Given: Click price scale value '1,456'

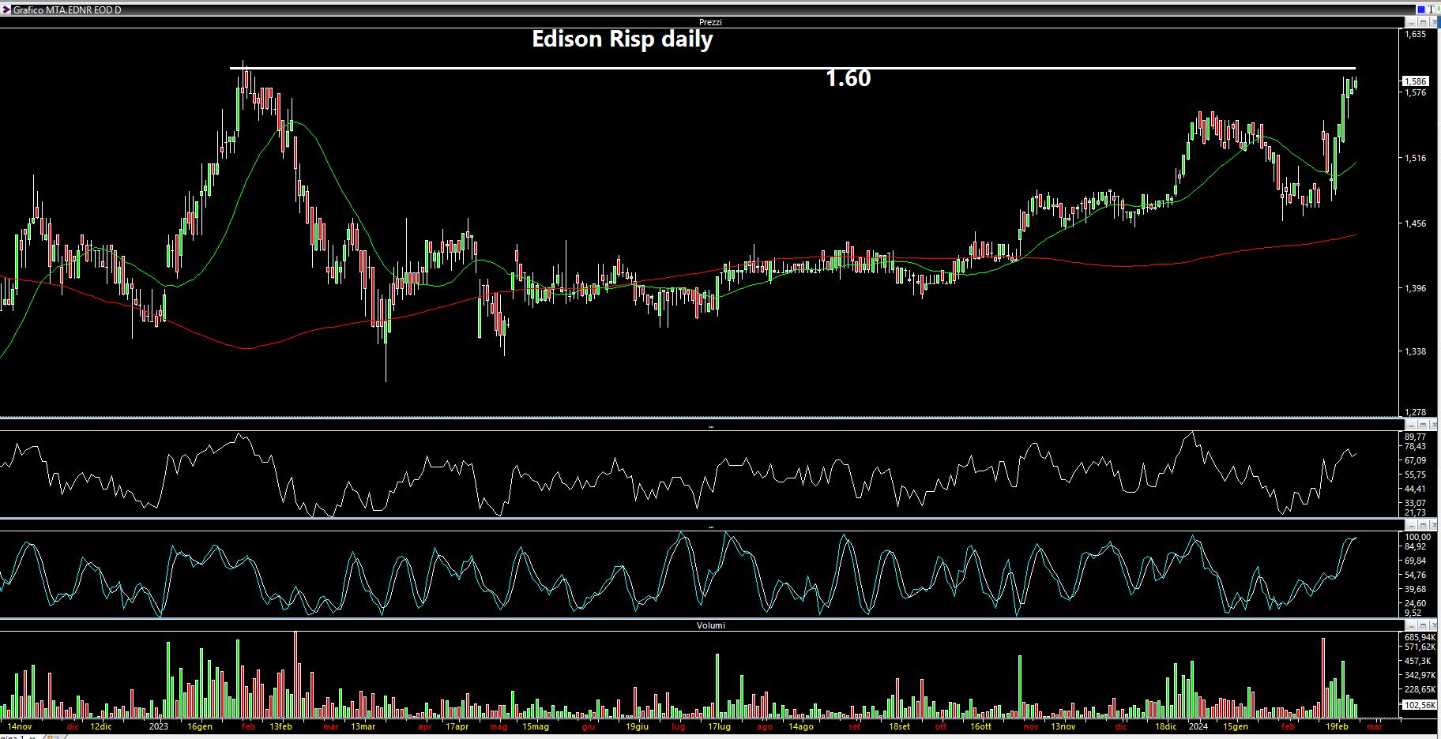Looking at the screenshot, I should click(x=1415, y=224).
